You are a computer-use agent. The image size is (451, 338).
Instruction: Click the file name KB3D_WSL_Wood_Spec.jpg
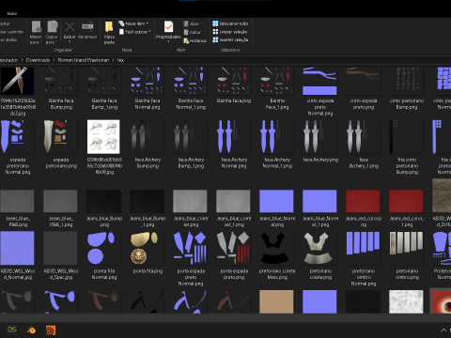click(x=61, y=274)
